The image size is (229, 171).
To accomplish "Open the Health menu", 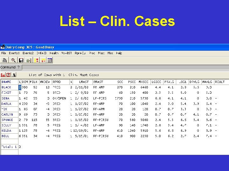I will pos(54,53).
